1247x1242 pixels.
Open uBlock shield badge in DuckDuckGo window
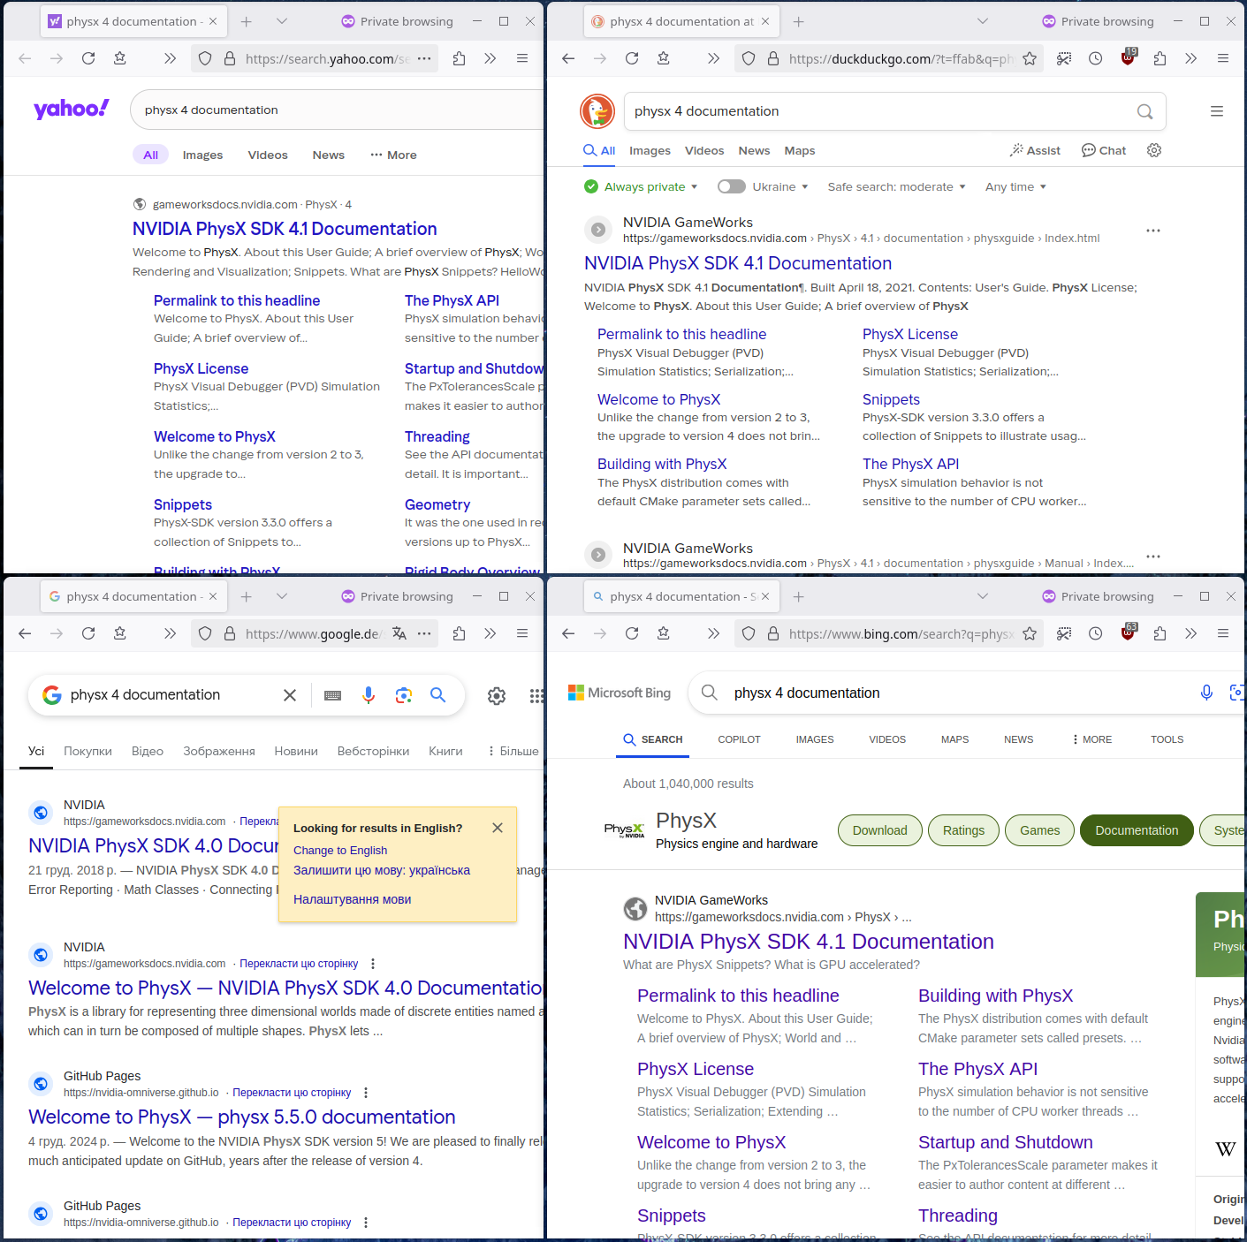(1128, 57)
